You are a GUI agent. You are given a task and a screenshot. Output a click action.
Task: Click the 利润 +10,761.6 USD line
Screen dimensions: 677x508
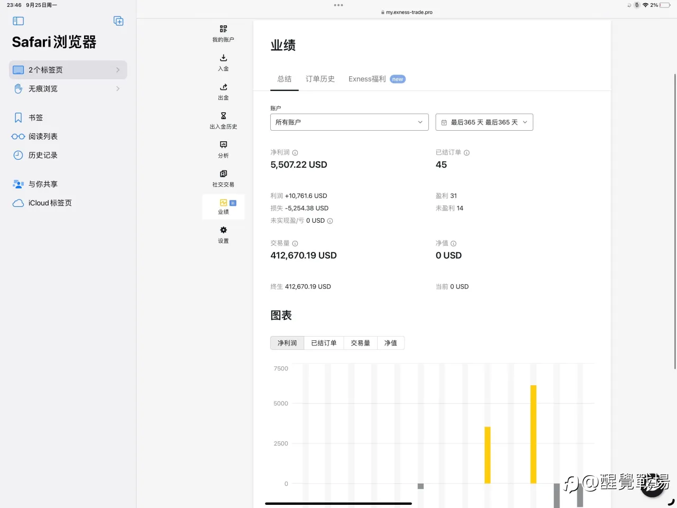coord(299,196)
